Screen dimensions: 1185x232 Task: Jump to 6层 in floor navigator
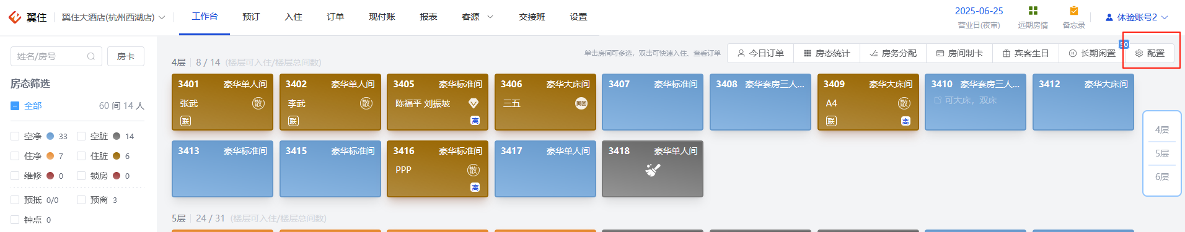pyautogui.click(x=1162, y=177)
